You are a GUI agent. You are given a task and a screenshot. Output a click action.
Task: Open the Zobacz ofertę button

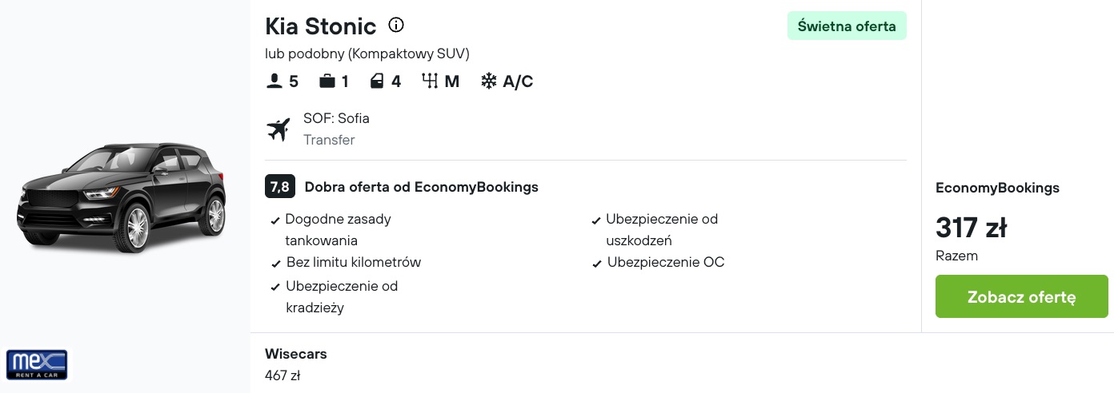(1021, 296)
